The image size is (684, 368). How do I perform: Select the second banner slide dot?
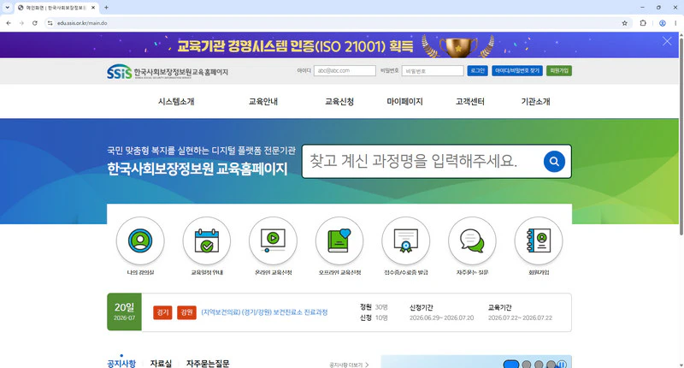point(527,364)
